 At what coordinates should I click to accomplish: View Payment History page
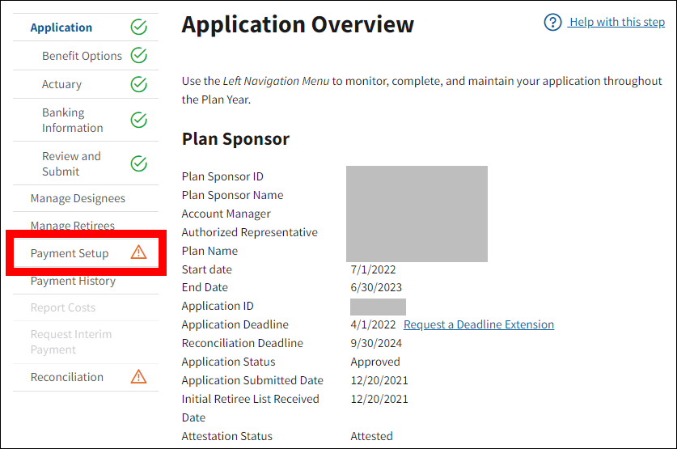pos(73,281)
